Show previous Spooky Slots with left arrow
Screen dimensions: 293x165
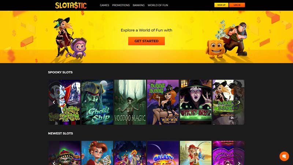[54, 102]
